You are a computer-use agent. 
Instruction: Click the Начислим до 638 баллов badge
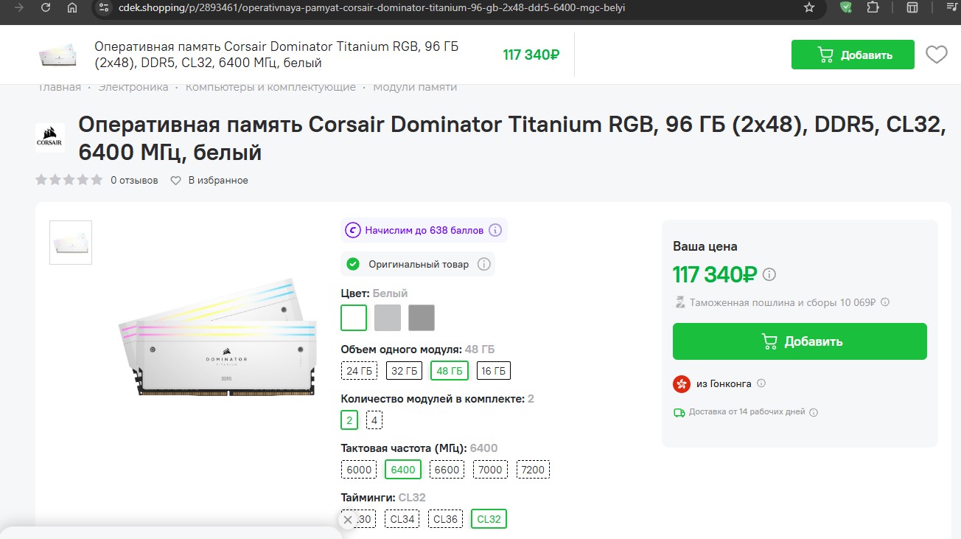tap(424, 230)
